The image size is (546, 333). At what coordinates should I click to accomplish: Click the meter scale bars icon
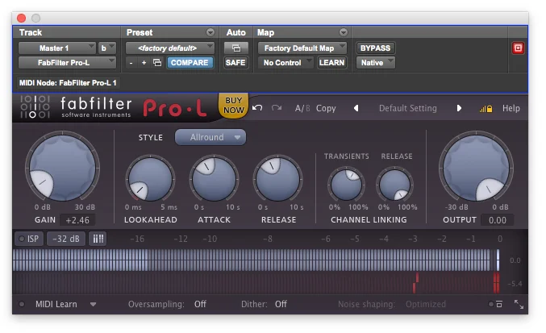[98, 239]
